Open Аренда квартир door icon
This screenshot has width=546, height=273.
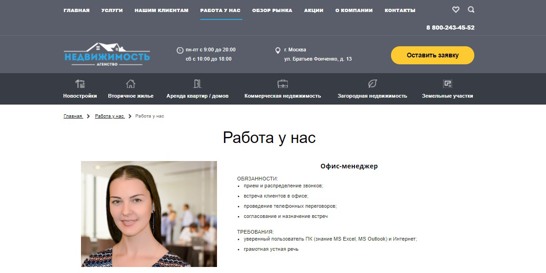click(x=197, y=84)
